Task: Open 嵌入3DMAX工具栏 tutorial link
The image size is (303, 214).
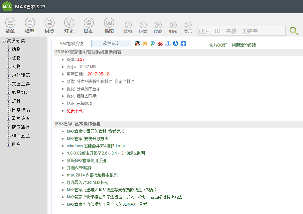Action: point(107,204)
